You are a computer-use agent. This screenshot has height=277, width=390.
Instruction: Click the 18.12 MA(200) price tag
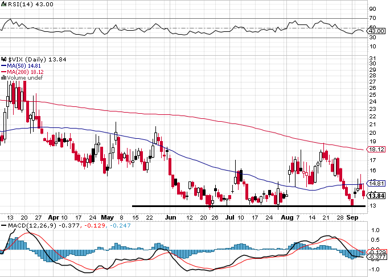pos(376,149)
